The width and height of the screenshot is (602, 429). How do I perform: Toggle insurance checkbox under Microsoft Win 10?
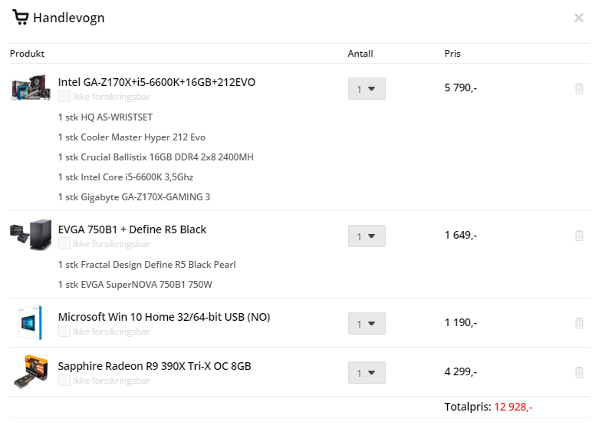(x=64, y=331)
